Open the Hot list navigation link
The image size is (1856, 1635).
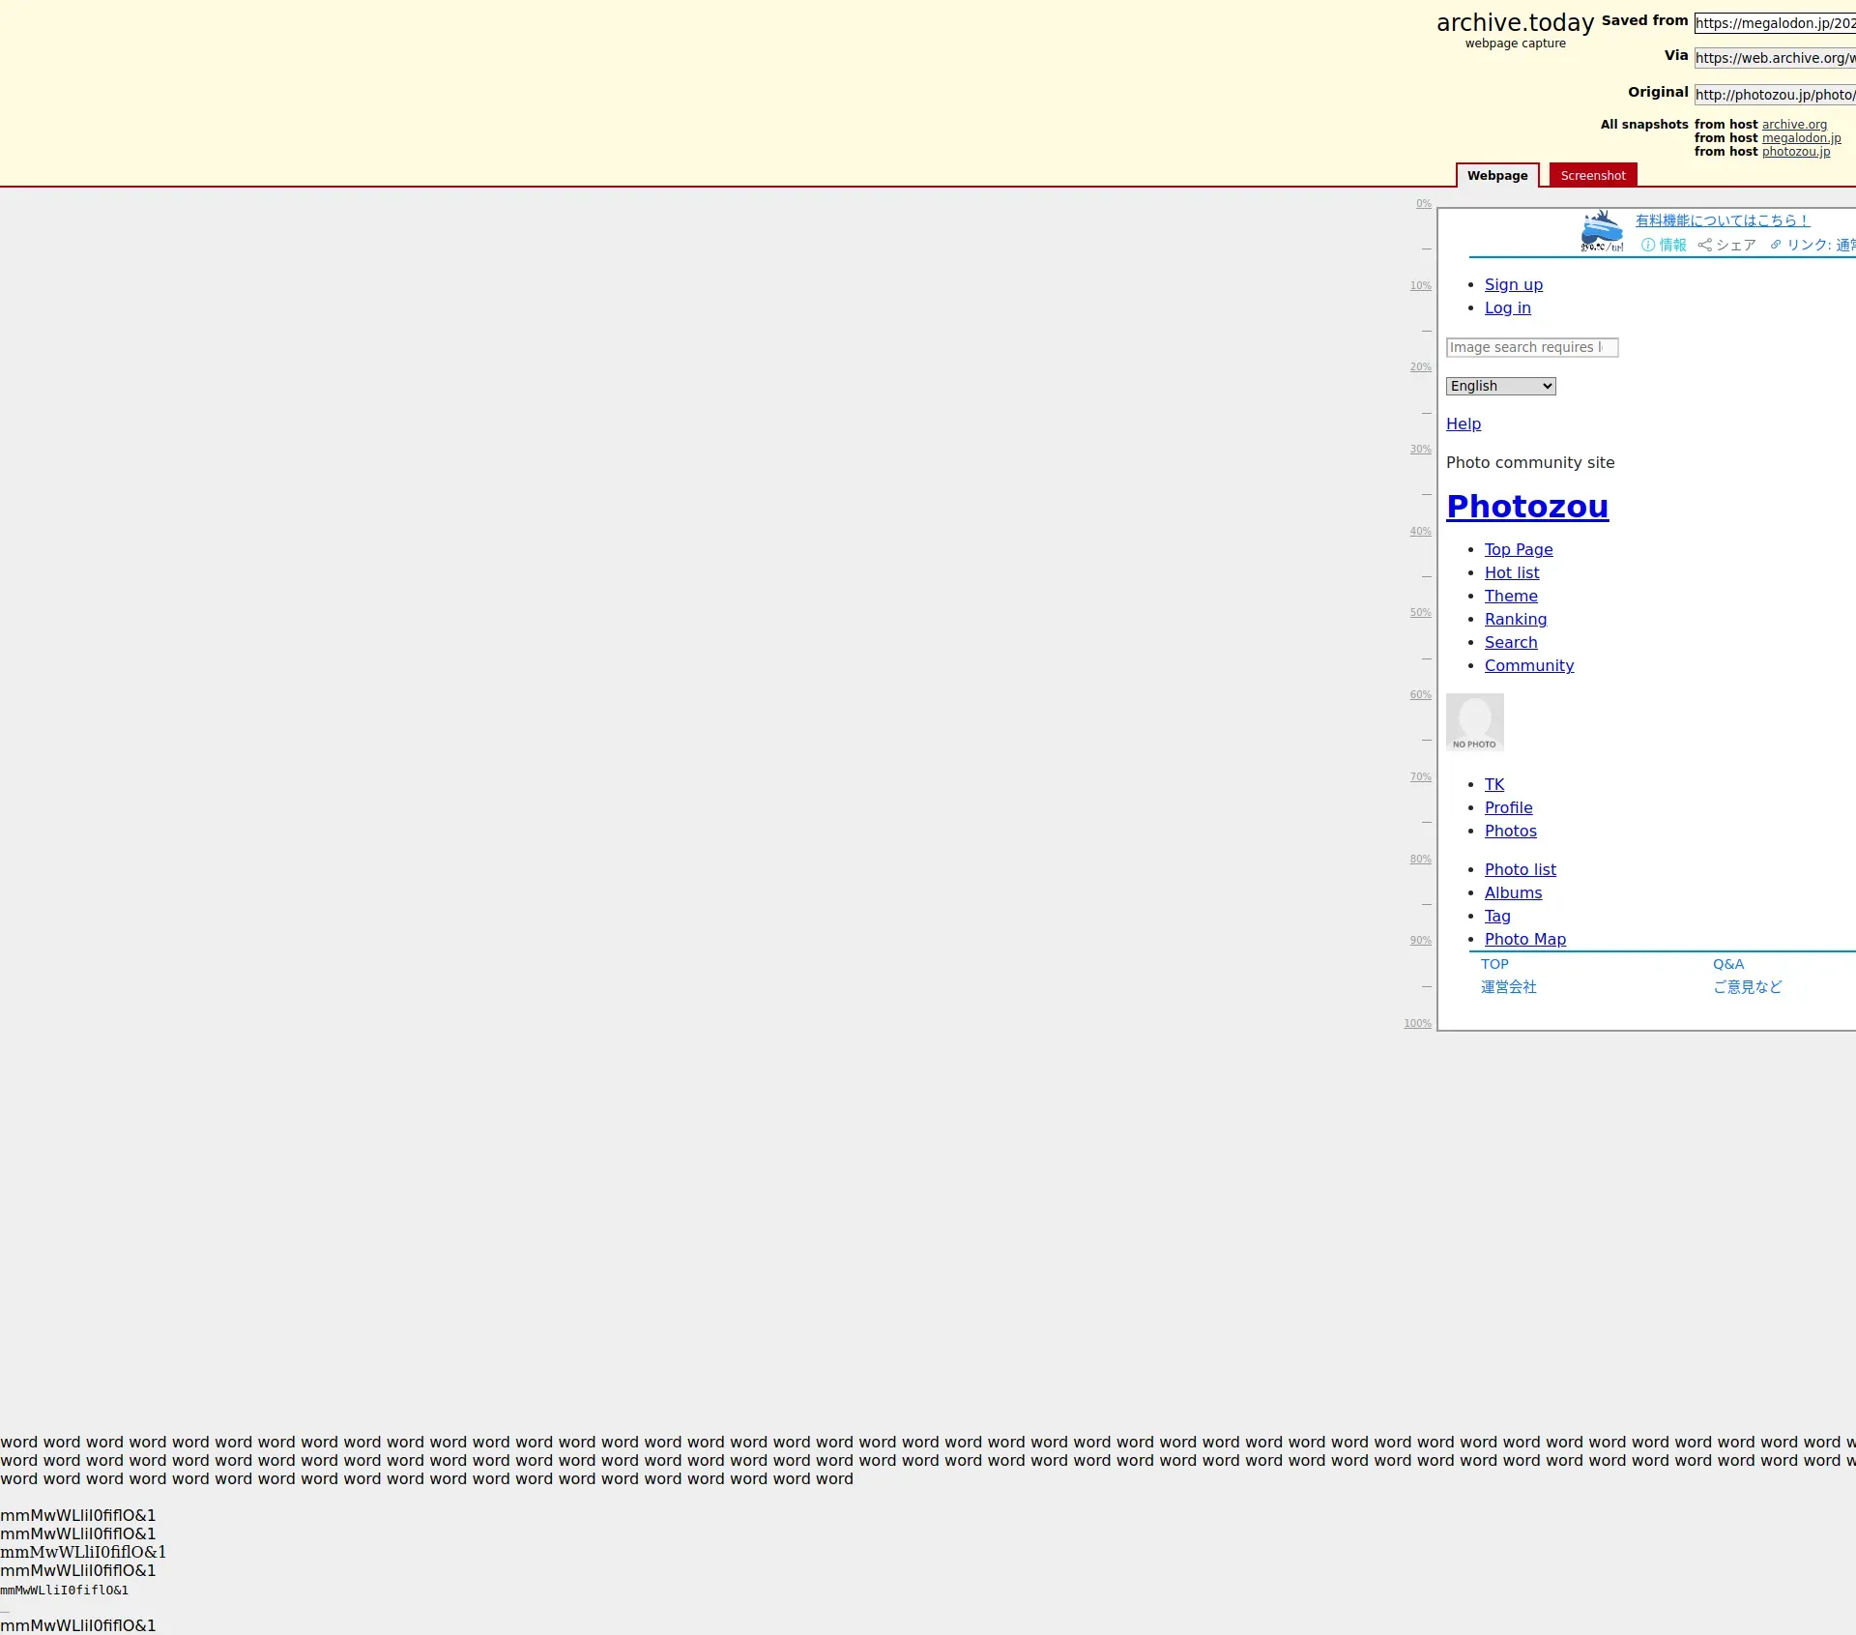tap(1511, 573)
